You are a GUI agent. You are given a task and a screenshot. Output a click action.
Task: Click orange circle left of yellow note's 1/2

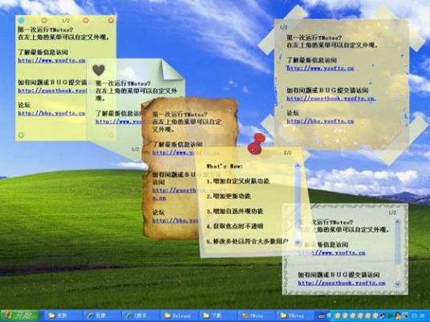(x=44, y=20)
